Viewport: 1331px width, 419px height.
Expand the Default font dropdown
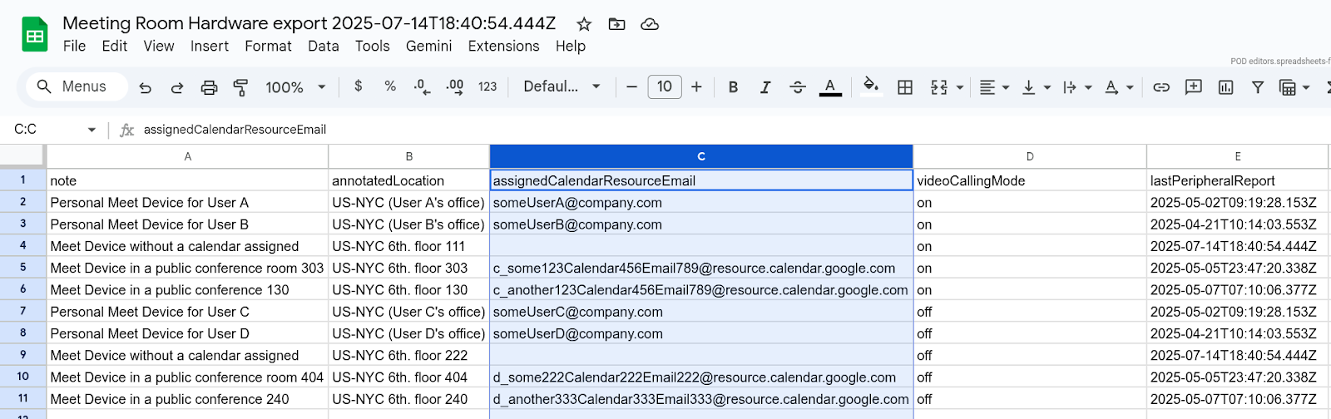[562, 86]
